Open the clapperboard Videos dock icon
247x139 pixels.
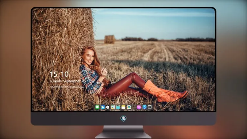tap(118, 107)
